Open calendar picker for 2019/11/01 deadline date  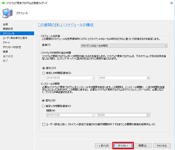[x=94, y=115]
